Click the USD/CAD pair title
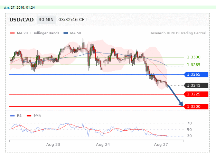This screenshot has width=216, height=159. pyautogui.click(x=21, y=20)
